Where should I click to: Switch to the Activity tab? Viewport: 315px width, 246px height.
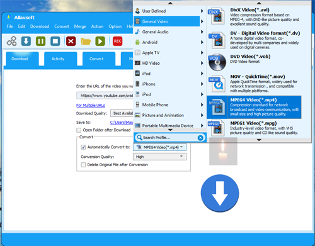tap(60, 59)
